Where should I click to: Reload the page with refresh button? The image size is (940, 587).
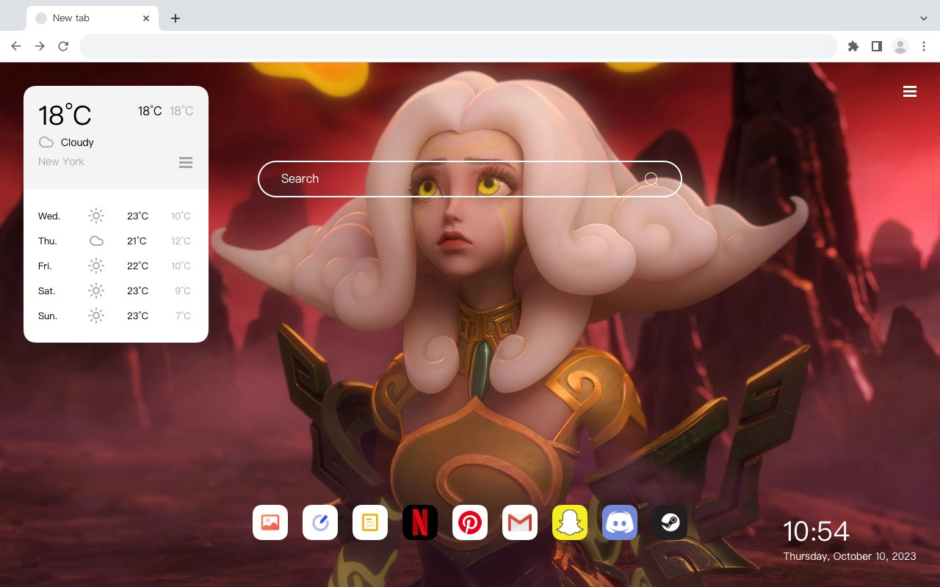coord(63,46)
